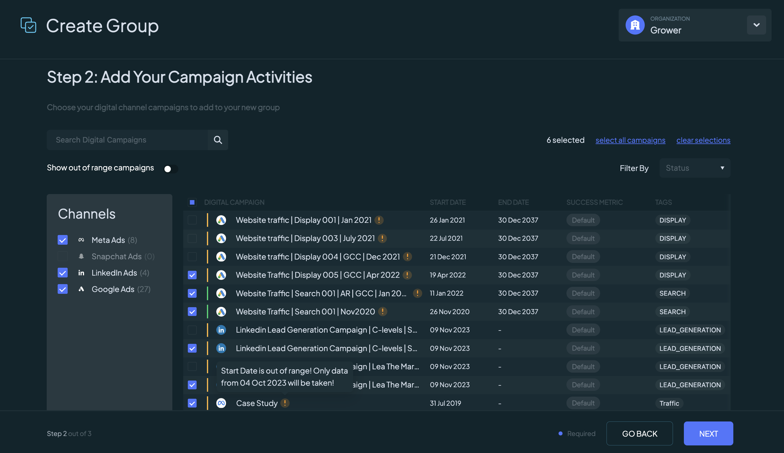
Task: Click Google Ads icon on Display 003 row
Action: pyautogui.click(x=221, y=238)
